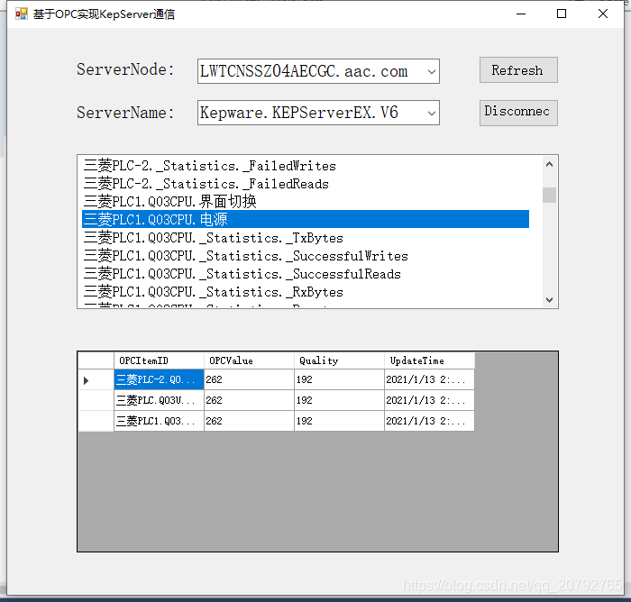Click the 三菱PLC-2.Q0... grid cell
The image size is (631, 602).
pyautogui.click(x=159, y=379)
